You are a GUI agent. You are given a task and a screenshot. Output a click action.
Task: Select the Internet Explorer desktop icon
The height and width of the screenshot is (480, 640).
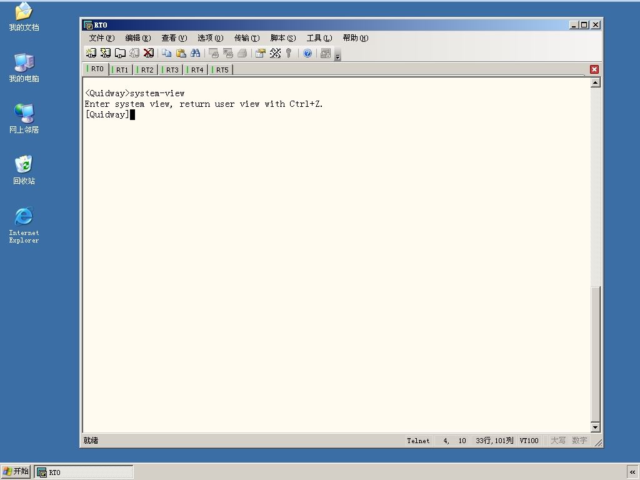coord(24,225)
